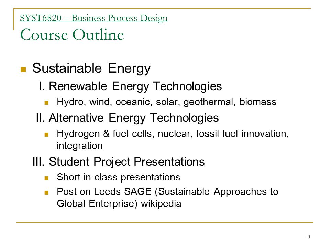Click the word wikipedia
Image resolution: width=330 pixels, height=247 pixels.
(161, 204)
